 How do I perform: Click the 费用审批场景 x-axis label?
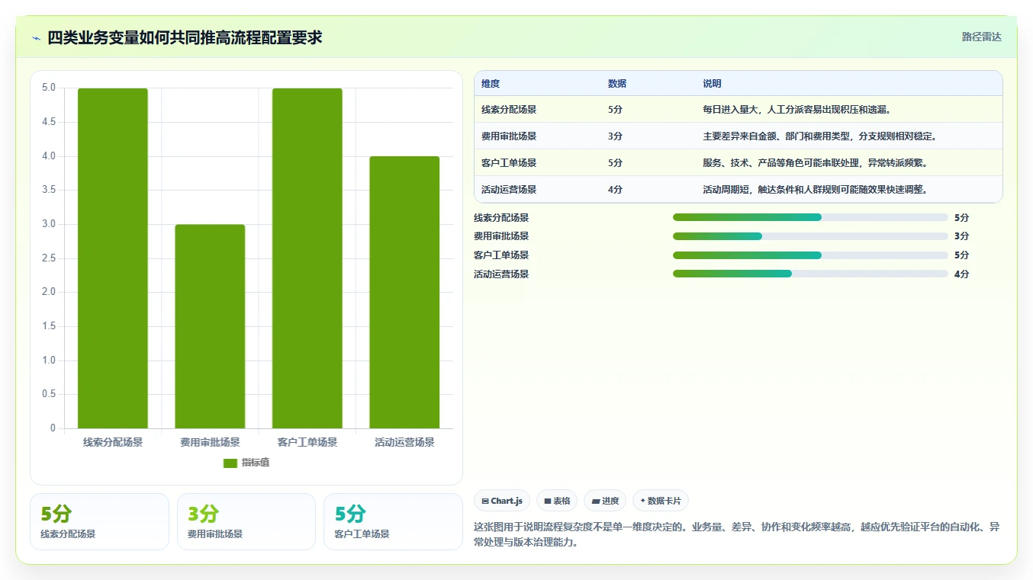click(x=210, y=442)
